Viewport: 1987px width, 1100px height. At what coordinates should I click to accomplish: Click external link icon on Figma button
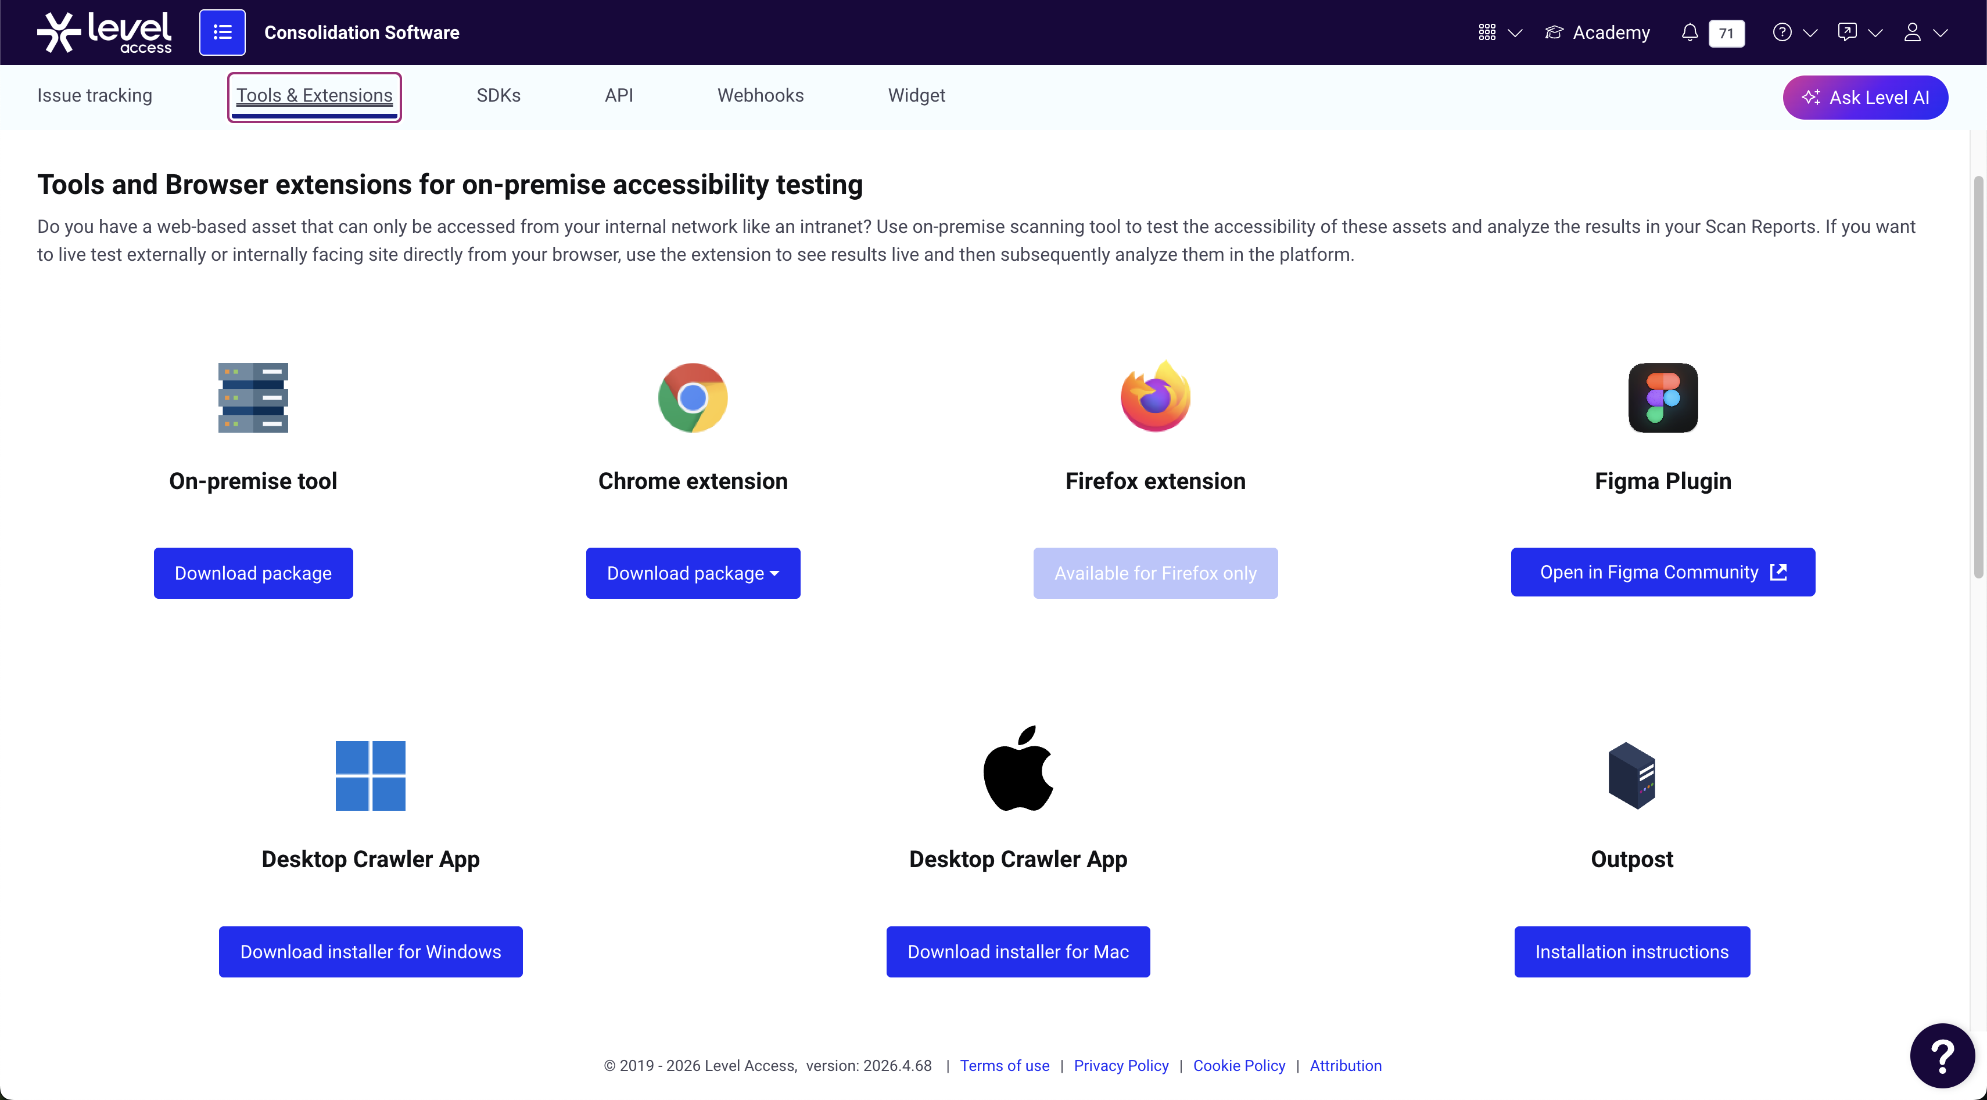click(x=1779, y=572)
